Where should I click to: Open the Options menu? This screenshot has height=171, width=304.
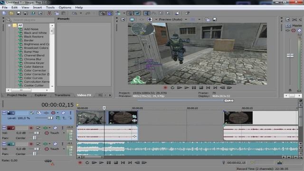point(65,8)
